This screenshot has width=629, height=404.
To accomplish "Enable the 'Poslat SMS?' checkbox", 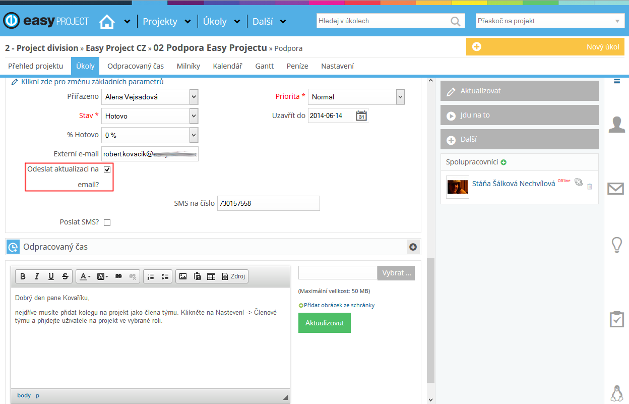I will tap(107, 222).
